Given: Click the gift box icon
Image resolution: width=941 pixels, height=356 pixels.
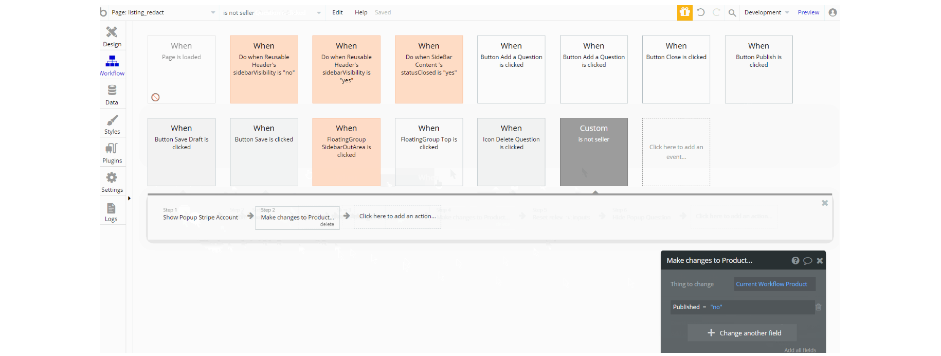Looking at the screenshot, I should tap(685, 12).
